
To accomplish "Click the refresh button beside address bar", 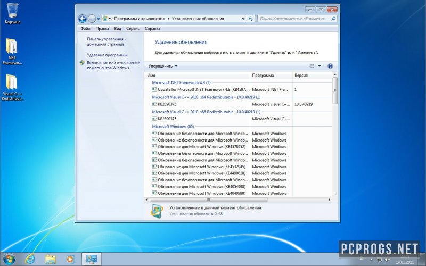I will (251, 19).
